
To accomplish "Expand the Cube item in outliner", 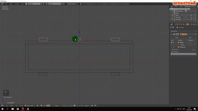I will [172, 15].
